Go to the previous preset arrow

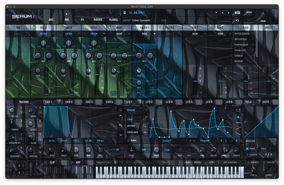[x=222, y=13]
